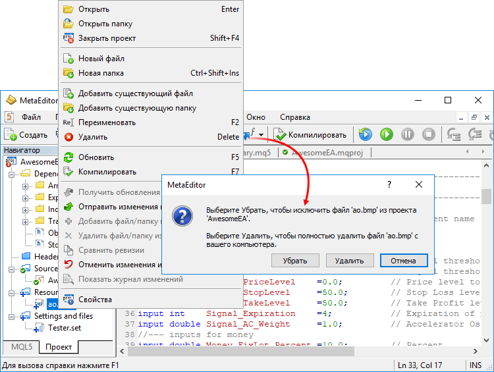Close the MetaEditor dialog with X

(x=419, y=184)
